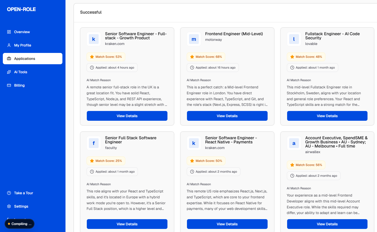Click 'airwallex' company name

point(313,152)
